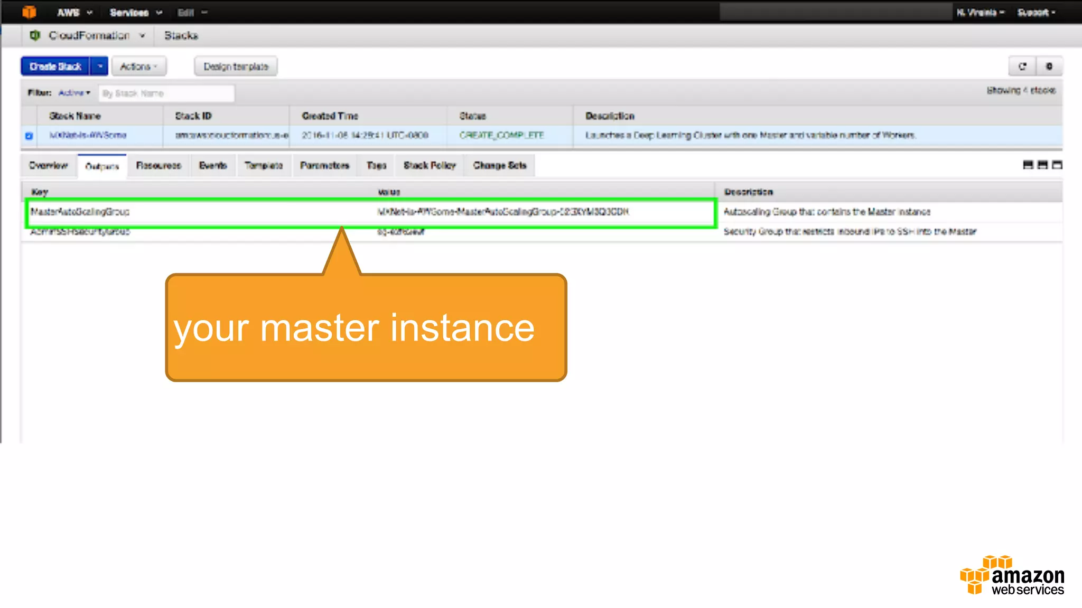Click the orange AWS cube logo

[30, 12]
